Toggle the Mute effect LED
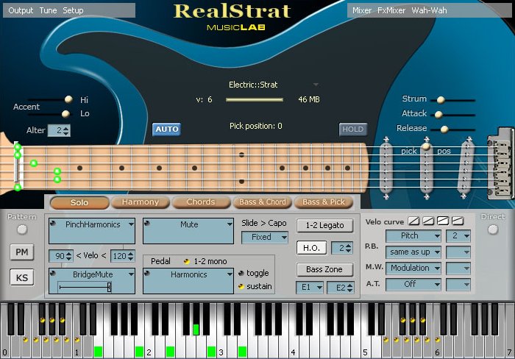The width and height of the screenshot is (515, 359). click(x=147, y=224)
